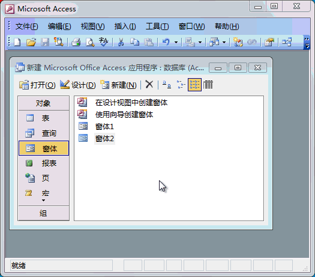This screenshot has width=315, height=277.
Task: Click the 设计(D) button
Action: (x=78, y=85)
